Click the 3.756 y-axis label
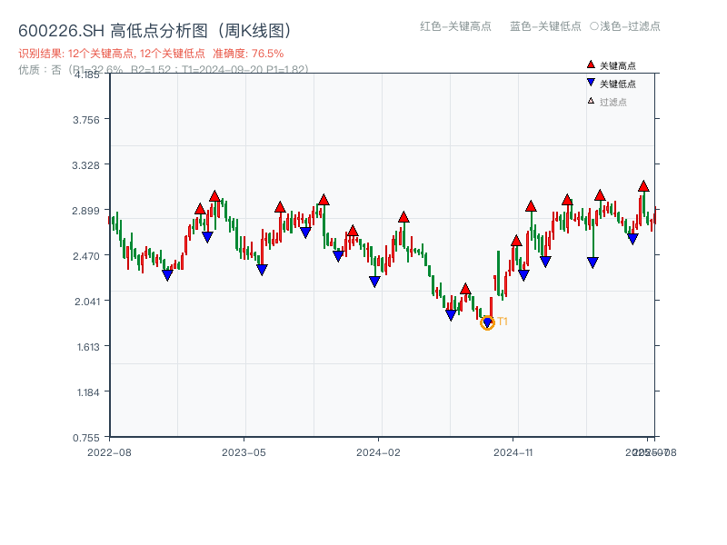 (86, 120)
